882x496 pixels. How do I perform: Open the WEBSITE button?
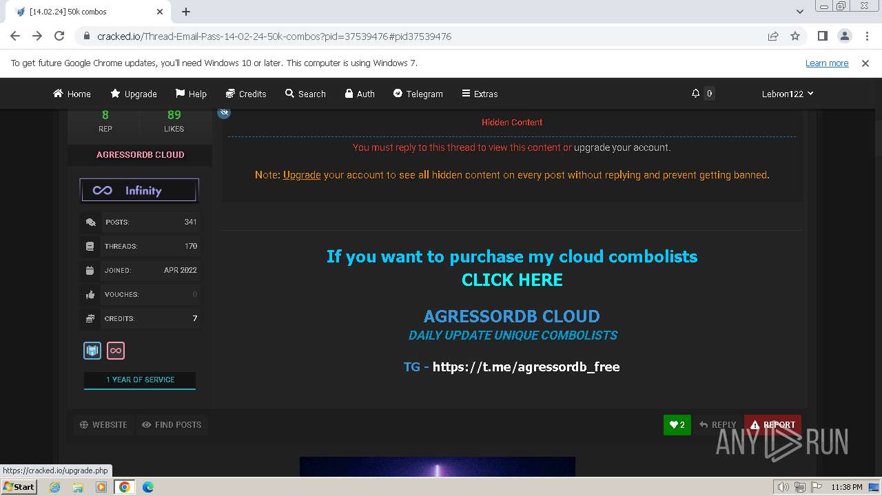click(x=103, y=425)
